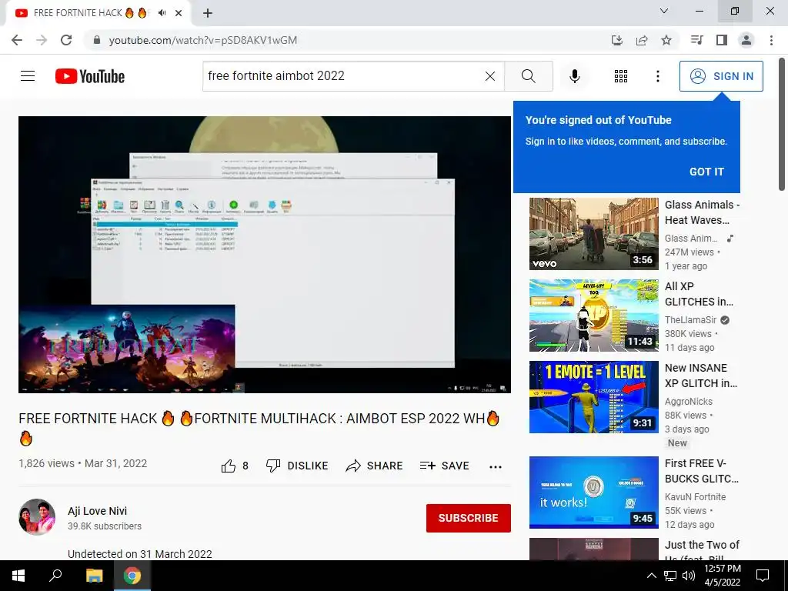The image size is (788, 591).
Task: Subscribe to Aji Love Nivi
Action: pos(469,518)
